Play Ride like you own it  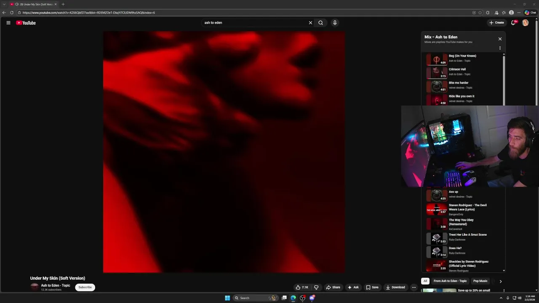(x=462, y=96)
